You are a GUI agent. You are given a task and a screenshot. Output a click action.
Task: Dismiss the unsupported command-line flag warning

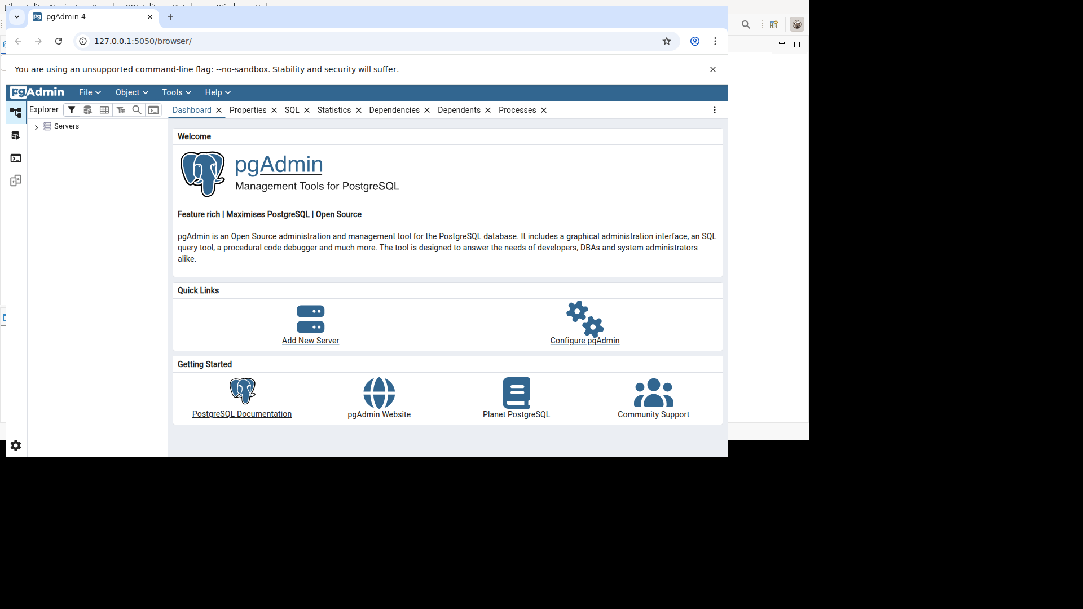tap(712, 69)
